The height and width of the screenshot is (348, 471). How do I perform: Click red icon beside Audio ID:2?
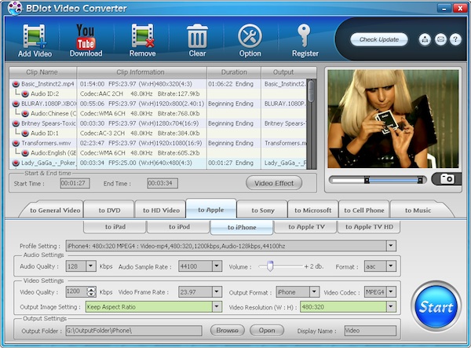25,94
